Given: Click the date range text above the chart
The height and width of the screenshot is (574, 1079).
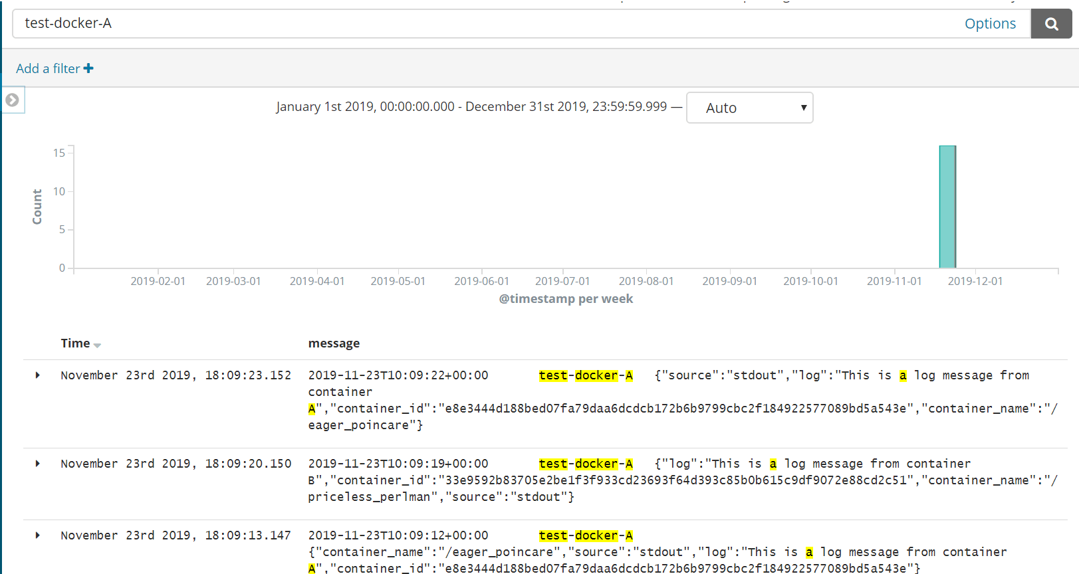Looking at the screenshot, I should point(471,106).
